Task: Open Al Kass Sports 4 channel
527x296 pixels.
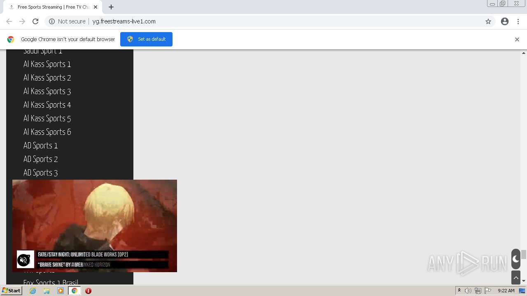Action: pos(47,105)
